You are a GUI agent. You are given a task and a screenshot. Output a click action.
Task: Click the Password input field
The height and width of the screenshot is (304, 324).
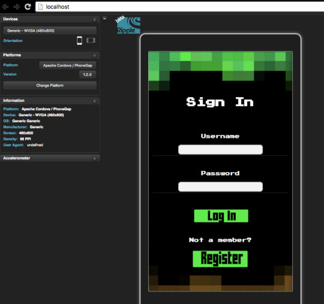click(220, 186)
